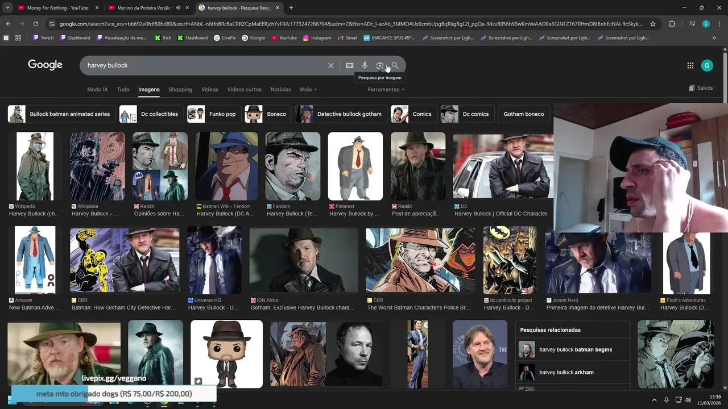Open Harvey Bullock Official DC Character link

500,214
